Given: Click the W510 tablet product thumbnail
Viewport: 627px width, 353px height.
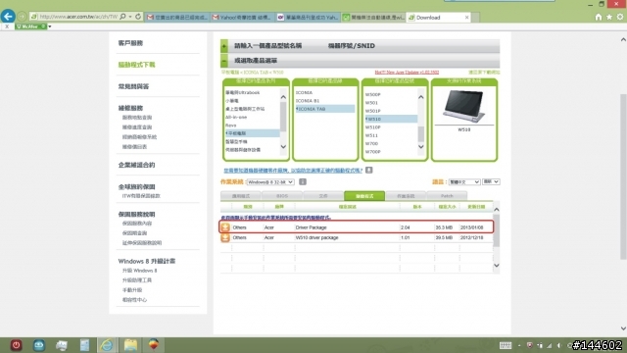Looking at the screenshot, I should point(463,106).
